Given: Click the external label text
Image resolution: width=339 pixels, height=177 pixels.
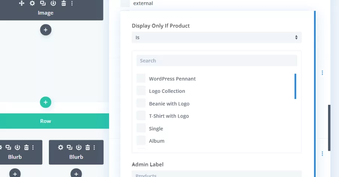Looking at the screenshot, I should (143, 3).
